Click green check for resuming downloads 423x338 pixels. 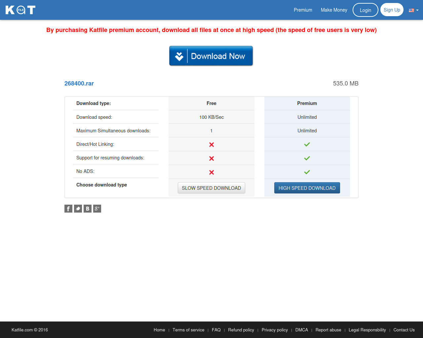(307, 158)
